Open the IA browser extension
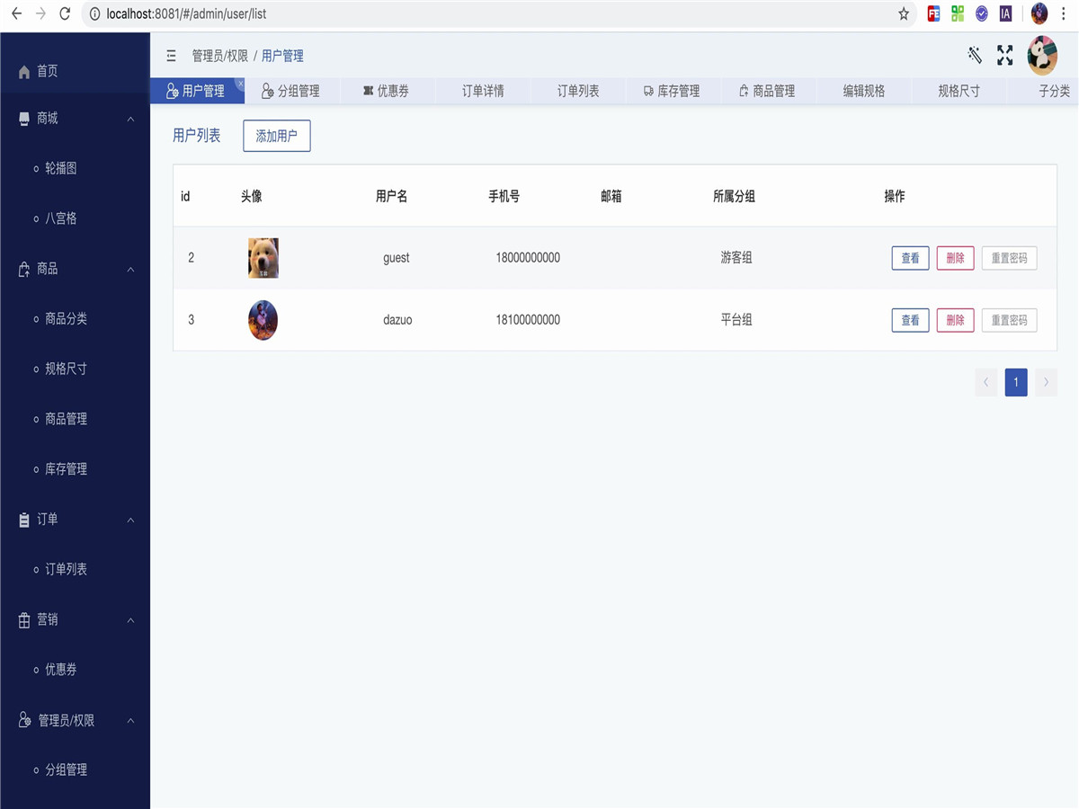The height and width of the screenshot is (809, 1079). pos(1005,13)
